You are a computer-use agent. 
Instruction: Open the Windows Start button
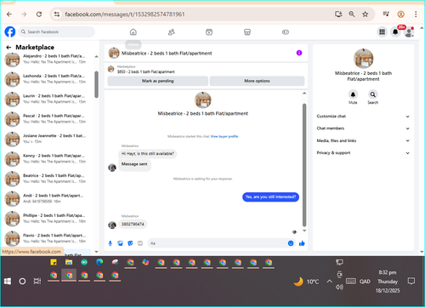tap(8, 281)
